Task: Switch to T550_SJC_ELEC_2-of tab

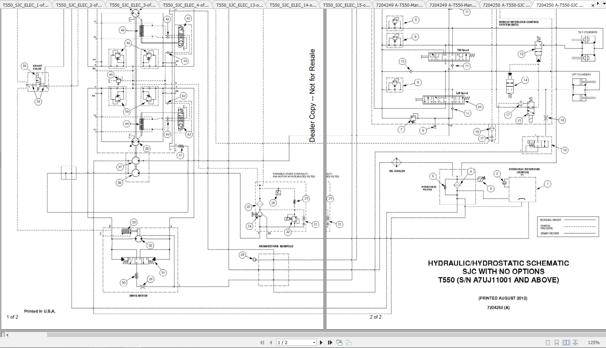Action: click(x=79, y=5)
